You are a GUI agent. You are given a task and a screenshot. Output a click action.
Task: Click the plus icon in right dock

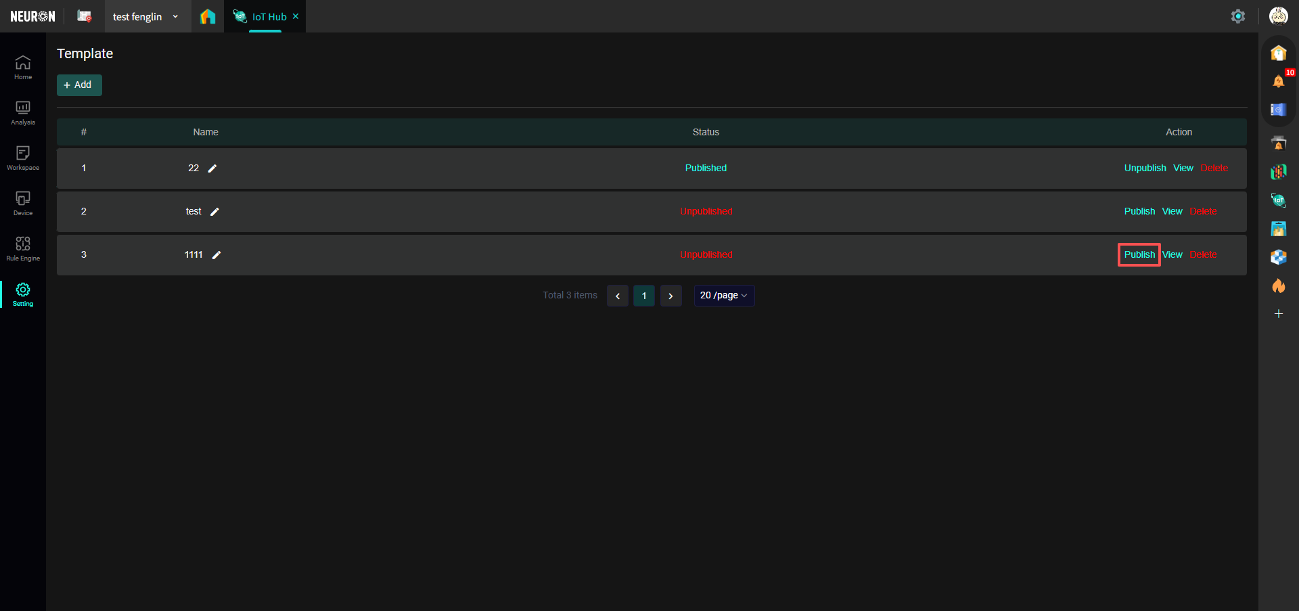pos(1278,314)
